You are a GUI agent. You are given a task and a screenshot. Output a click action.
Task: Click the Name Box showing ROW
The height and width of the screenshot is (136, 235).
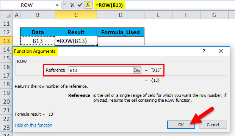pyautogui.click(x=27, y=5)
